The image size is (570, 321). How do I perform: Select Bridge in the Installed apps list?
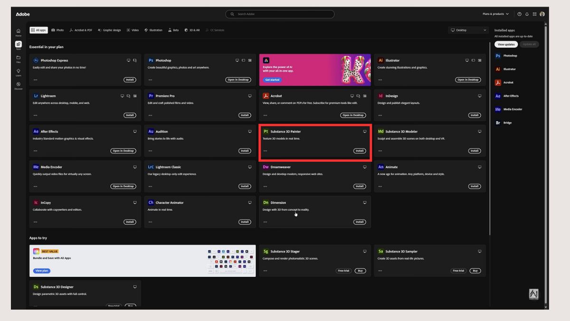[x=503, y=123]
